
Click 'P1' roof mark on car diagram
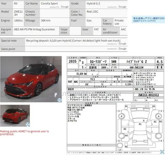click(140, 124)
